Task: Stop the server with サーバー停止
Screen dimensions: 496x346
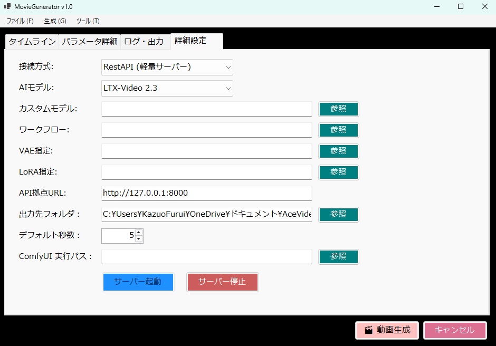Action: pyautogui.click(x=223, y=282)
